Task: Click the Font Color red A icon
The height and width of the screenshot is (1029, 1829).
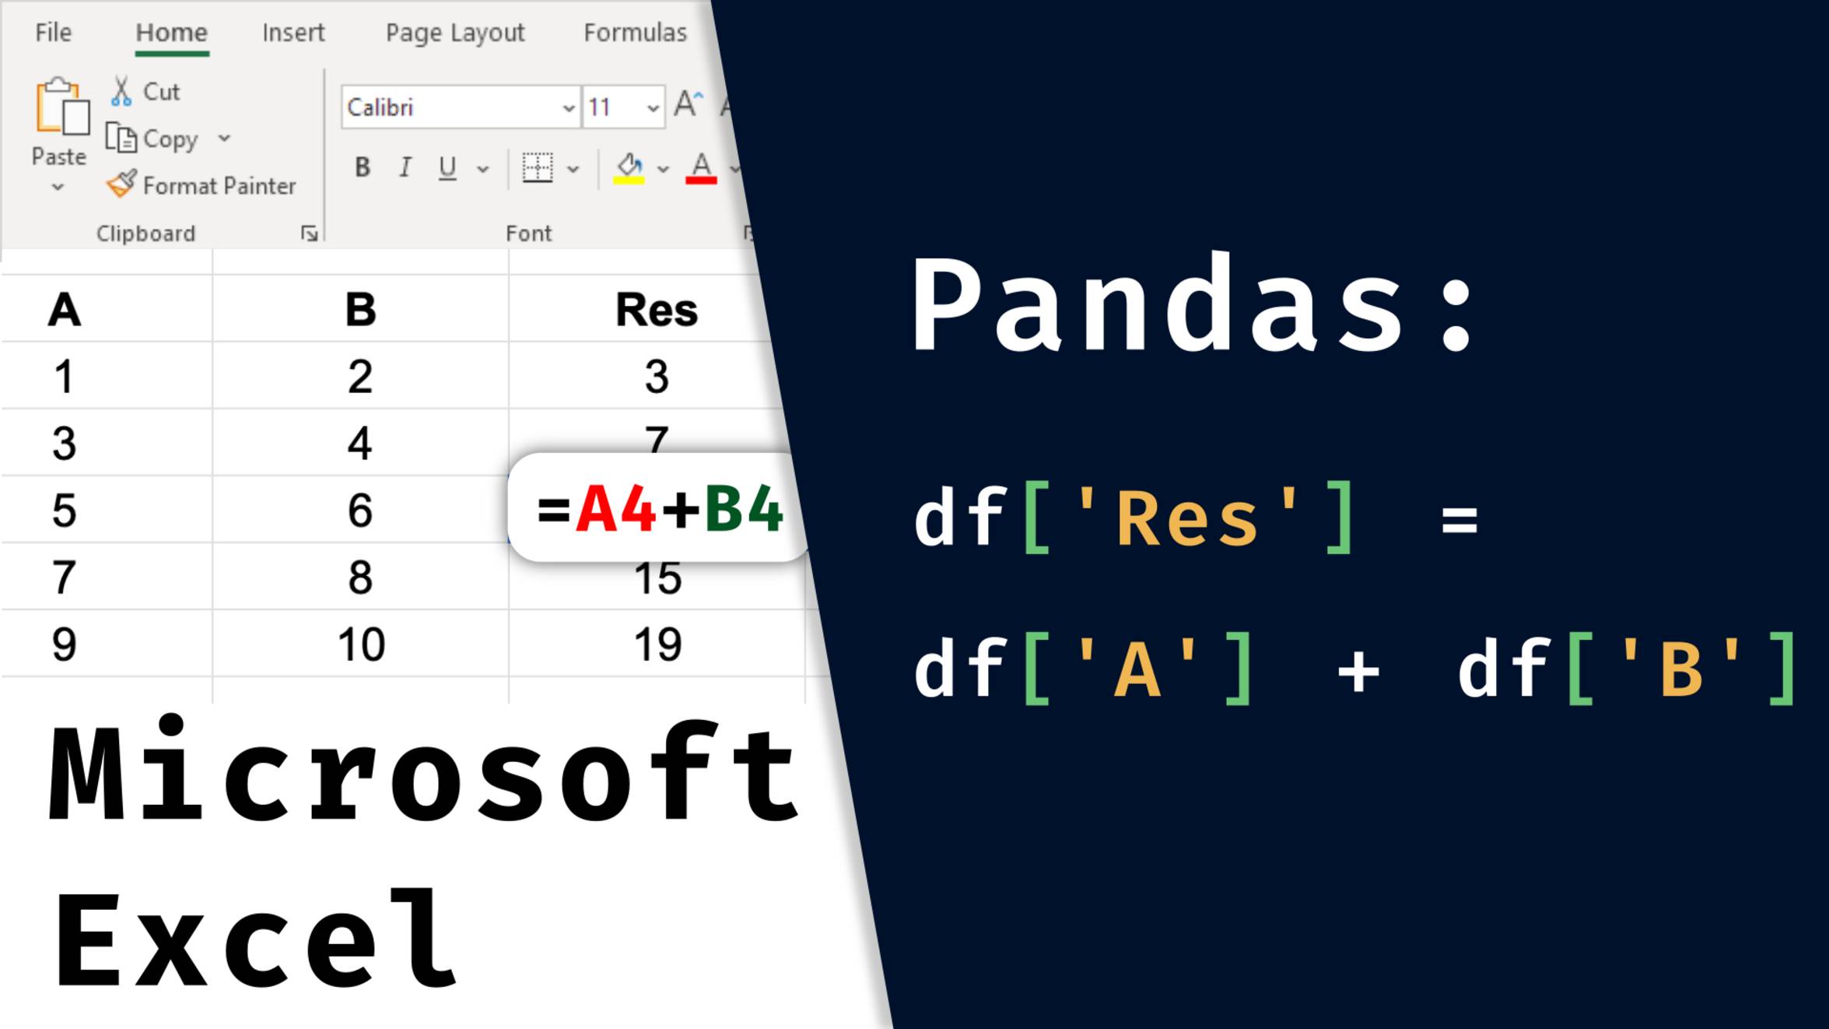Action: (x=701, y=168)
